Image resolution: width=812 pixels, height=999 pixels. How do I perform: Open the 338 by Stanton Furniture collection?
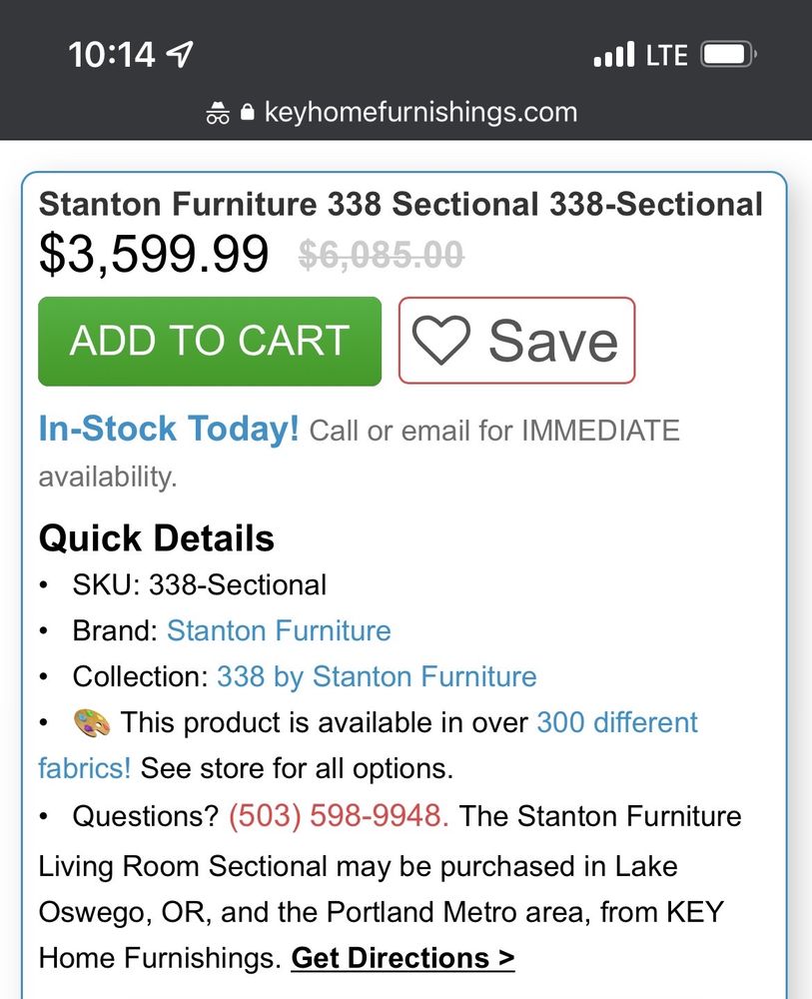click(x=377, y=676)
